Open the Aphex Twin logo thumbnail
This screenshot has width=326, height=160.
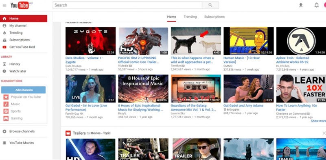[301, 41]
